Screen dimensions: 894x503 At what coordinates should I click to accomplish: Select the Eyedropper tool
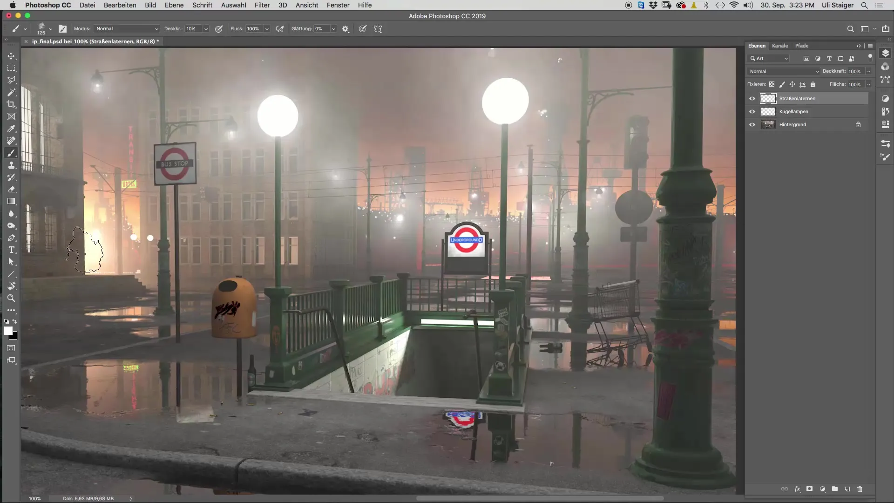pyautogui.click(x=11, y=129)
